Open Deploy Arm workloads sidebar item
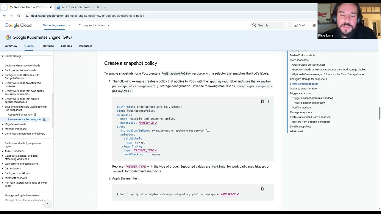The image size is (381, 214). pos(18,173)
